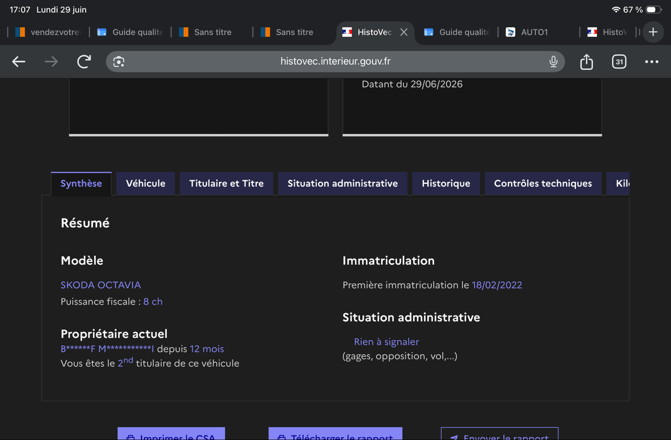Viewport: 671px width, 440px height.
Task: Open the cut-off Kilométrage tab
Action: point(618,183)
